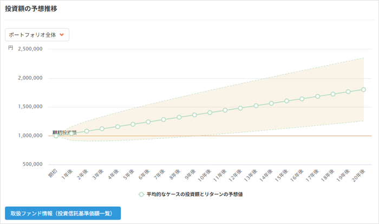Click the 期初投資額 label on chart
379x224 pixels.
64,132
